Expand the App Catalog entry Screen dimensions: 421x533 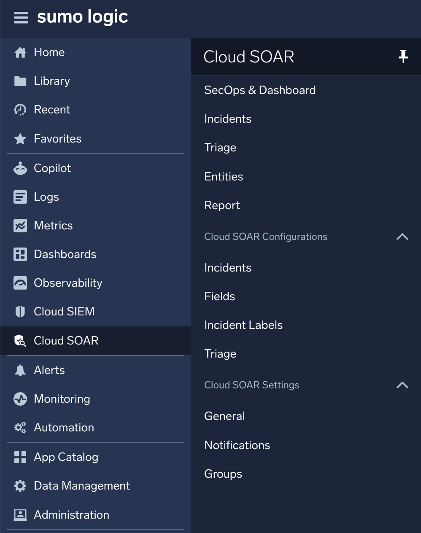tap(66, 457)
